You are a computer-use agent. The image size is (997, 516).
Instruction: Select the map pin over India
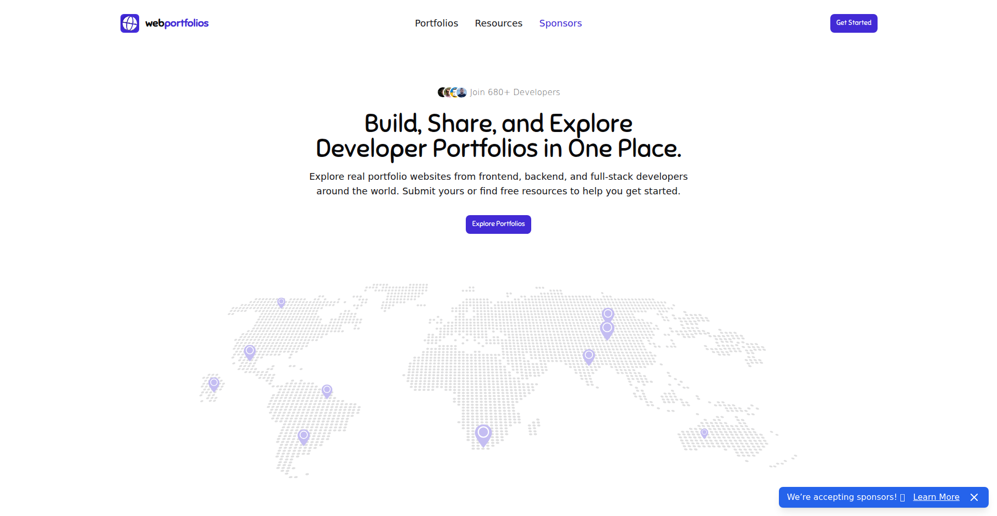pos(589,357)
